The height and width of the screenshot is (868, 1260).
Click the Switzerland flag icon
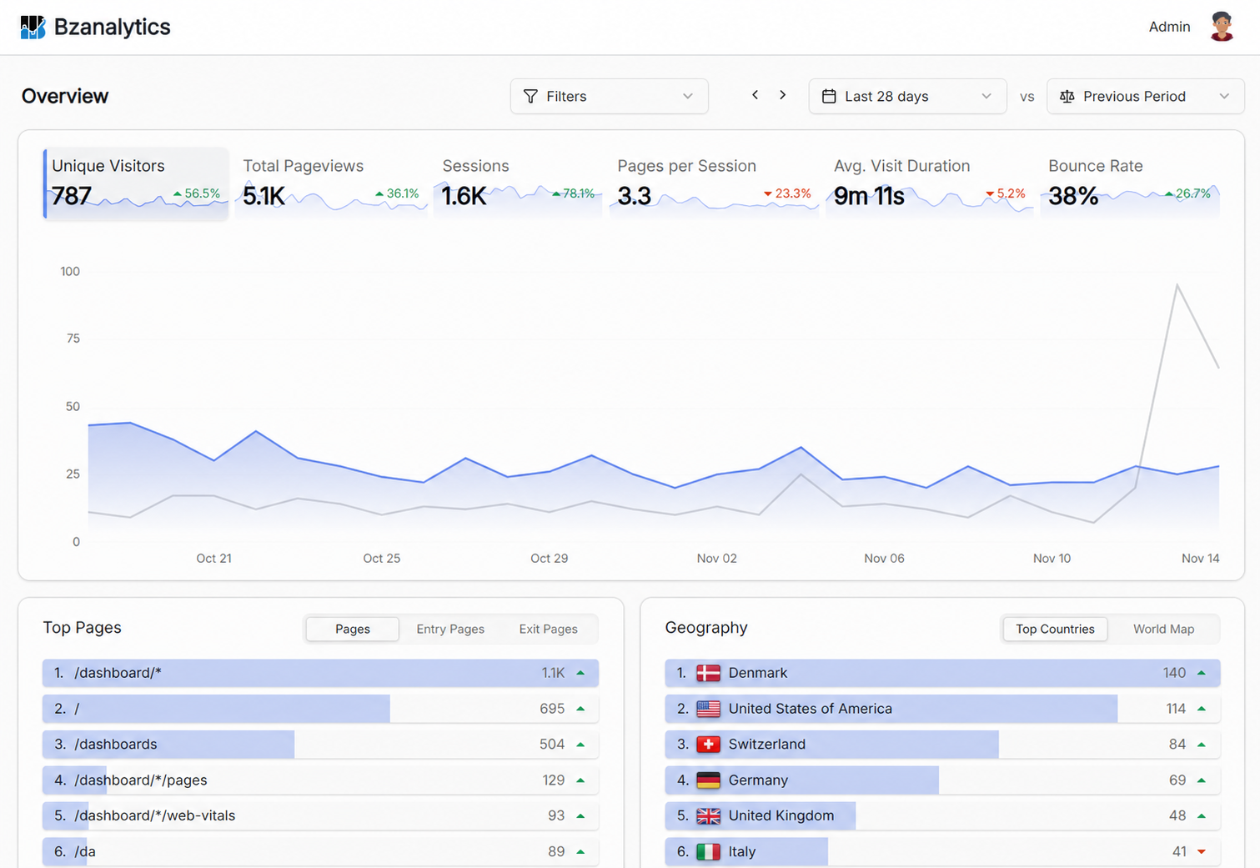708,745
